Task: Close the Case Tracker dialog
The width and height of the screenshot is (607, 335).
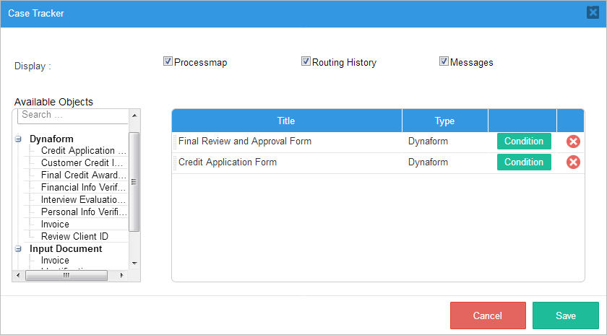Action: coord(593,13)
